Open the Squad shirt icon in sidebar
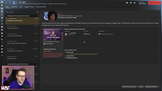 [2, 8]
